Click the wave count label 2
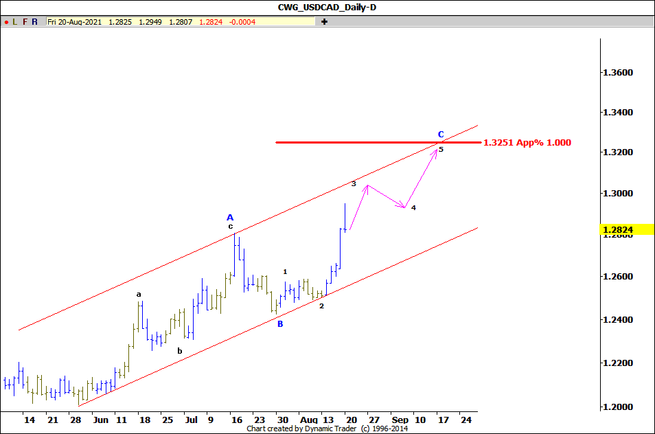Image resolution: width=655 pixels, height=434 pixels. coord(321,306)
